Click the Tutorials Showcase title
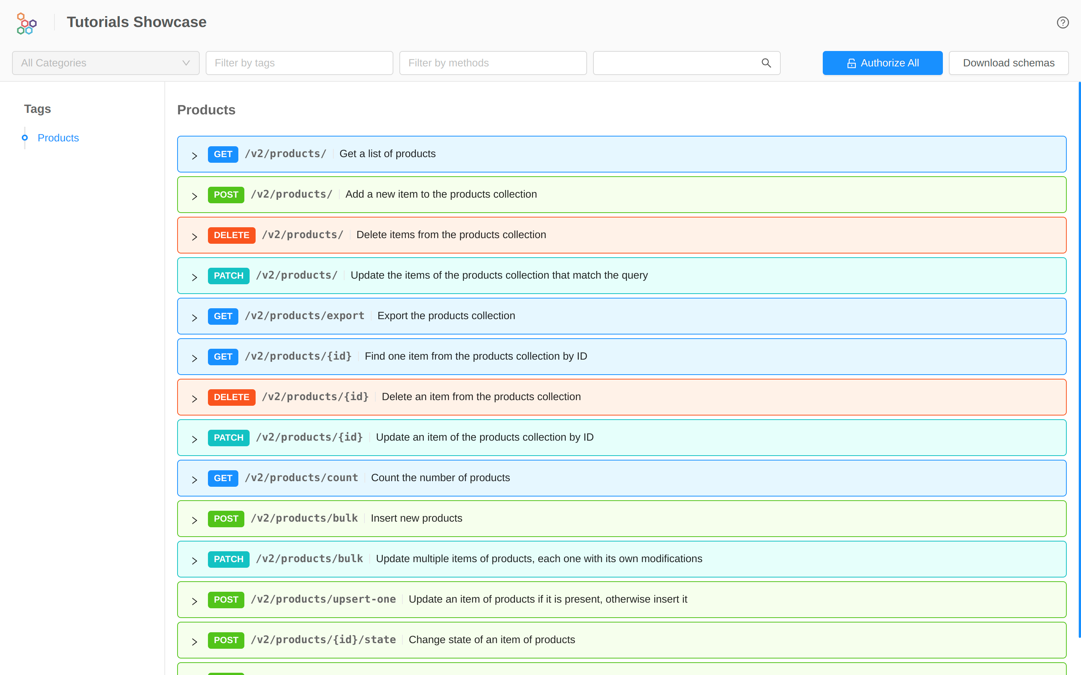This screenshot has height=675, width=1081. [136, 22]
